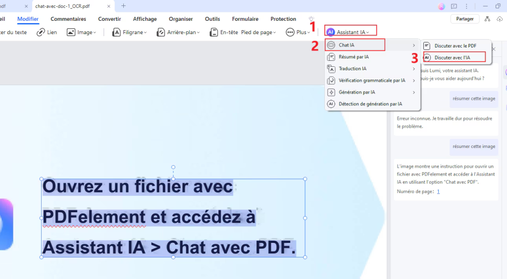
Task: Go to the Affichage tab
Action: pos(145,19)
